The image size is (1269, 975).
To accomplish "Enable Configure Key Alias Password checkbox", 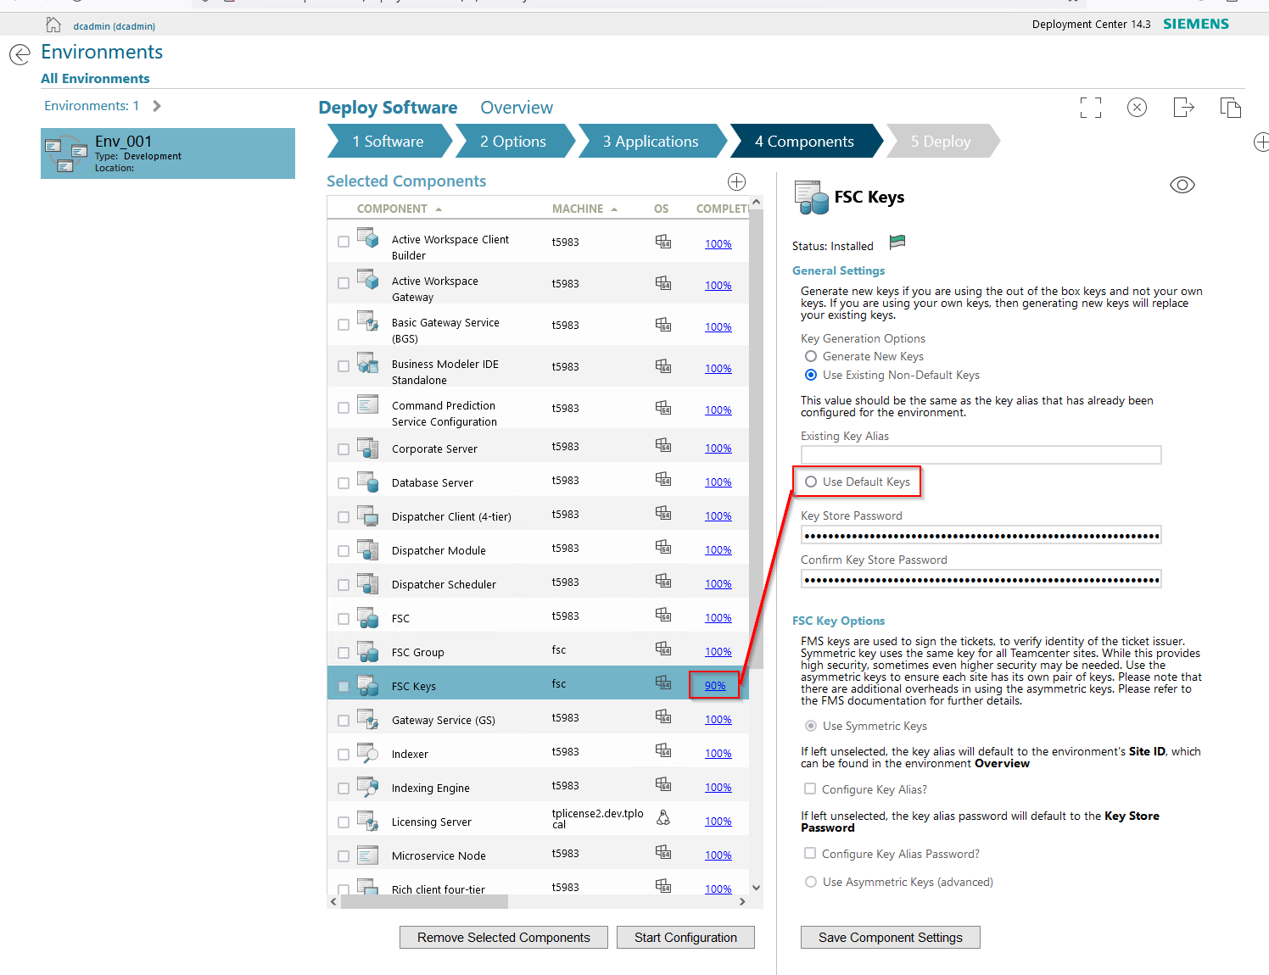I will [x=810, y=854].
